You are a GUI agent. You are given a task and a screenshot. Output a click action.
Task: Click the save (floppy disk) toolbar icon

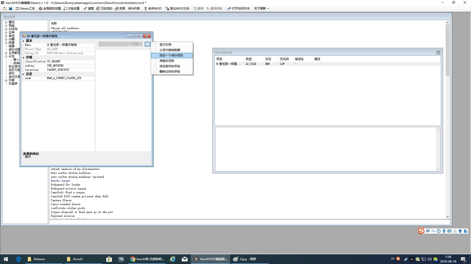[x=10, y=9]
